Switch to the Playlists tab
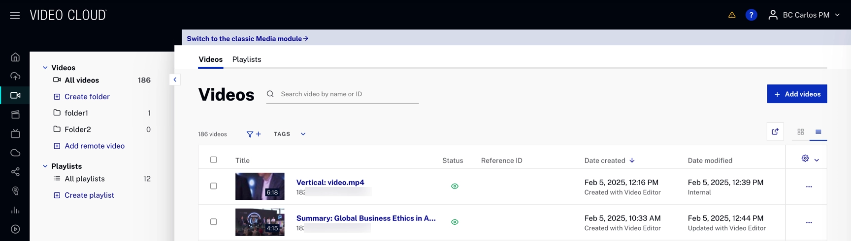851x241 pixels. (x=247, y=59)
